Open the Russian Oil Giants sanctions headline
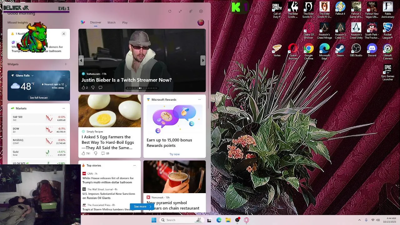The height and width of the screenshot is (225, 400). point(109,196)
